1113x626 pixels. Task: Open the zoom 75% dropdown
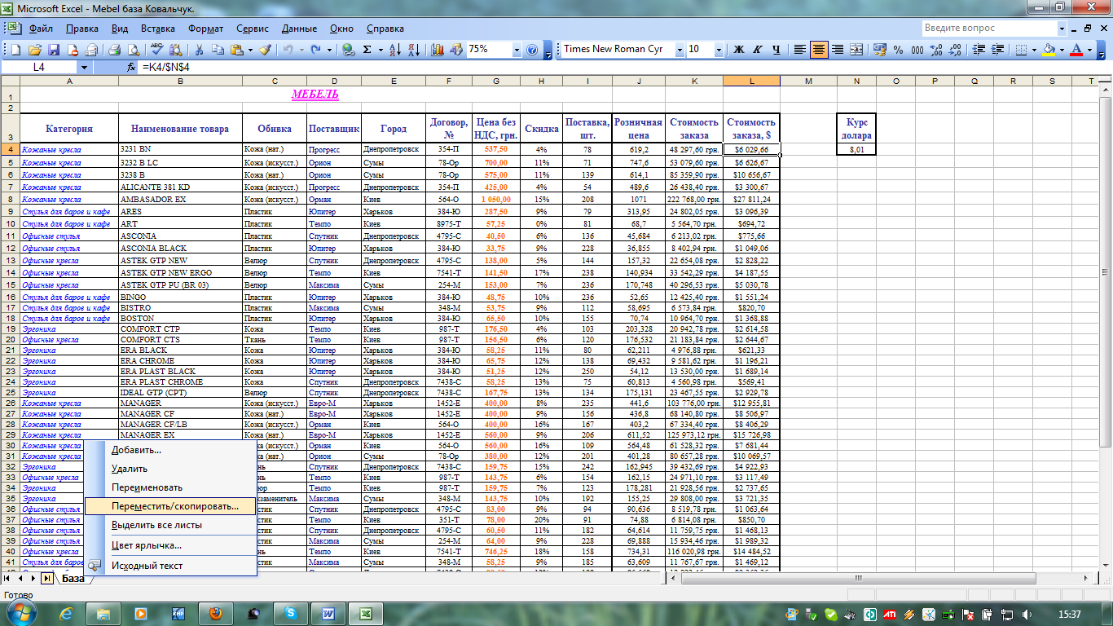click(x=516, y=50)
